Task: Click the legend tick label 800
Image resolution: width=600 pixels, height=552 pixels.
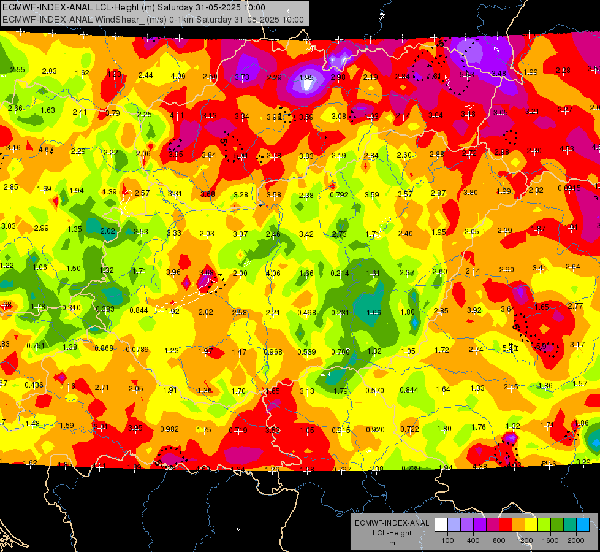Action: [x=499, y=540]
